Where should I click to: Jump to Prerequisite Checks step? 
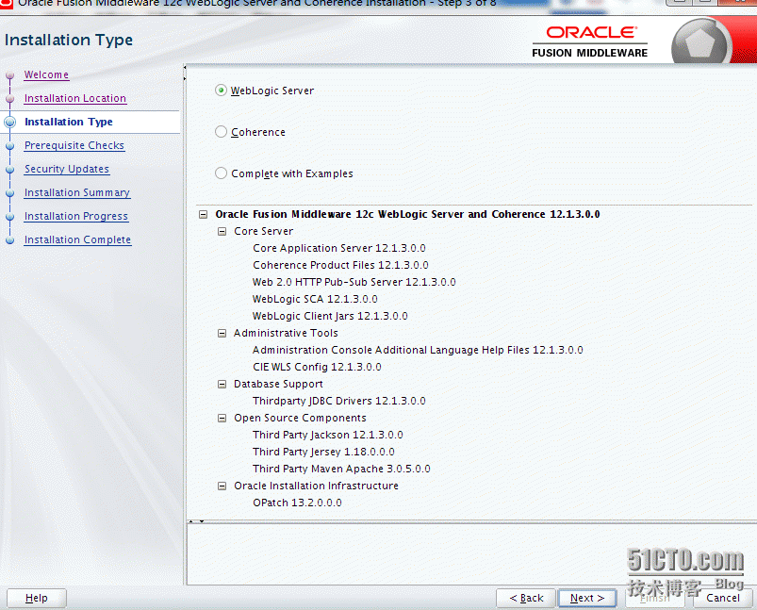click(74, 145)
